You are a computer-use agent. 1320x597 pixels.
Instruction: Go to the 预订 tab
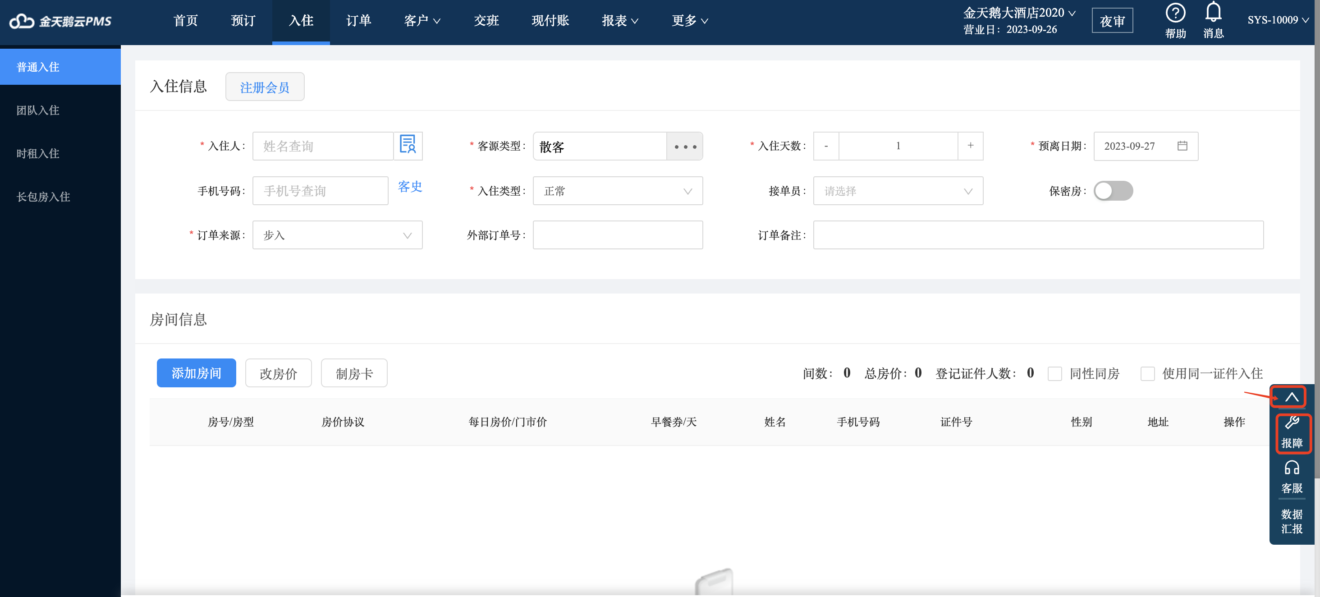[243, 21]
